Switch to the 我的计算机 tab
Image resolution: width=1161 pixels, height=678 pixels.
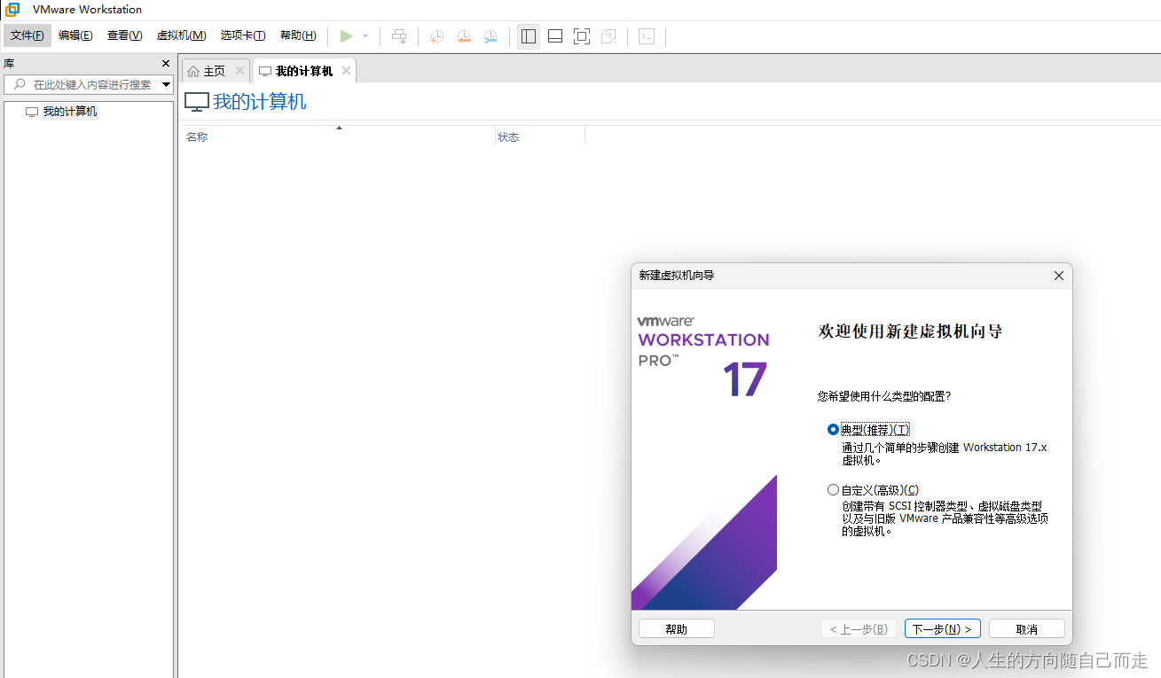[303, 71]
